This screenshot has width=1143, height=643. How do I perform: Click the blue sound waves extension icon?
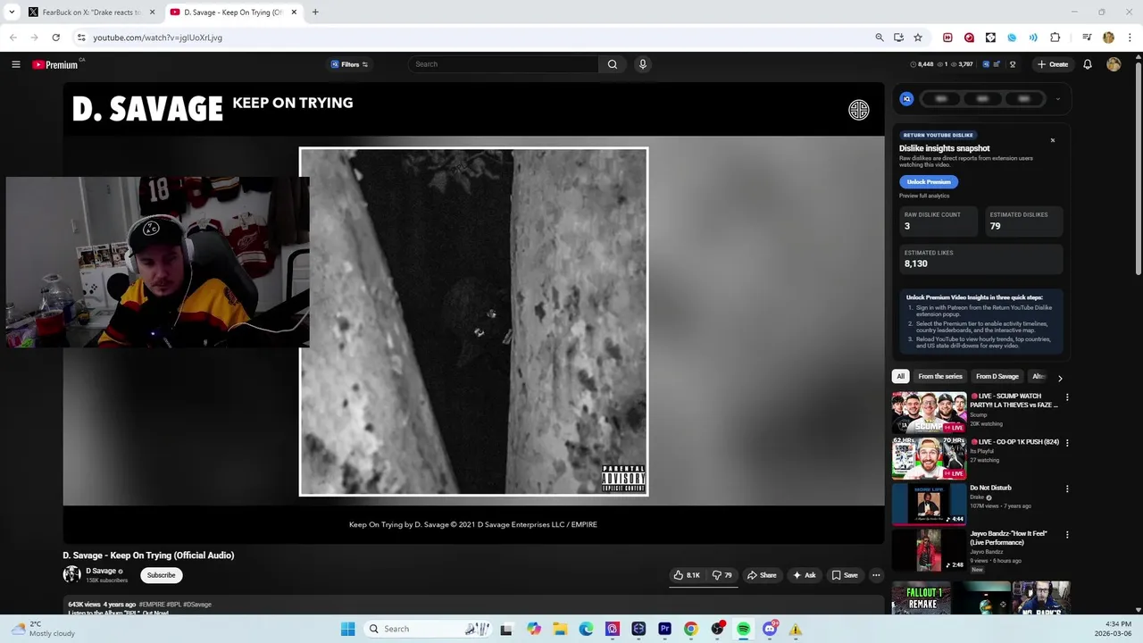pos(1033,38)
